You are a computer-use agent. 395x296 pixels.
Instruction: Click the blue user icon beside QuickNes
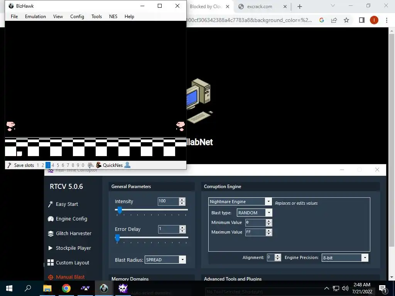pyautogui.click(x=127, y=165)
